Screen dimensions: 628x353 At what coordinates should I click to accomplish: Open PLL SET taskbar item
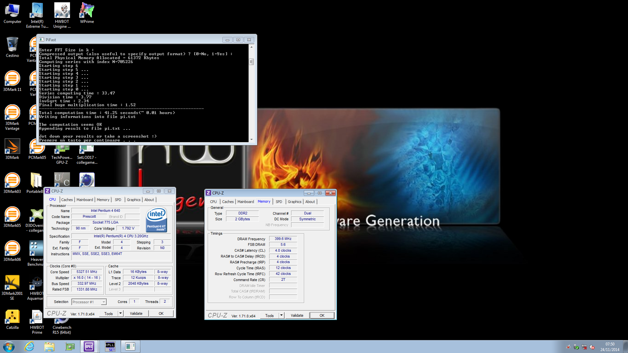[110, 346]
